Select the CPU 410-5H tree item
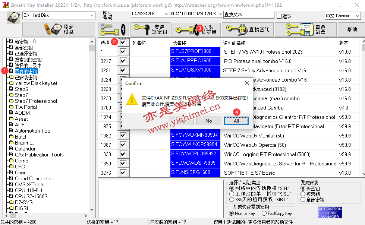365x225 pixels. pos(28,190)
